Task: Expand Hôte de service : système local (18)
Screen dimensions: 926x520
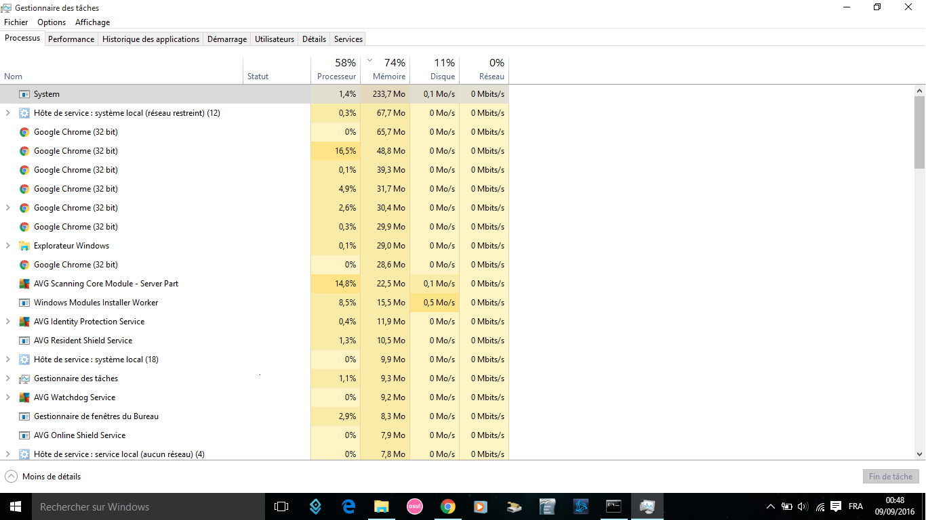Action: 8,360
